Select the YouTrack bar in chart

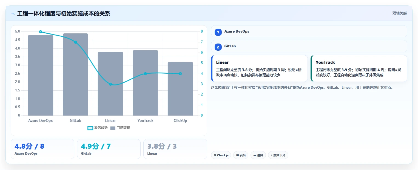point(145,83)
